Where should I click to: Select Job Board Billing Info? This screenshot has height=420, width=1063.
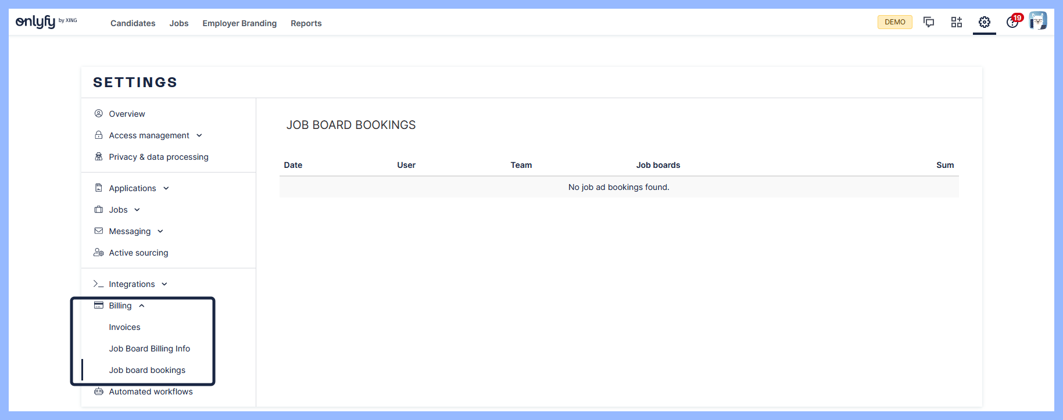click(149, 349)
